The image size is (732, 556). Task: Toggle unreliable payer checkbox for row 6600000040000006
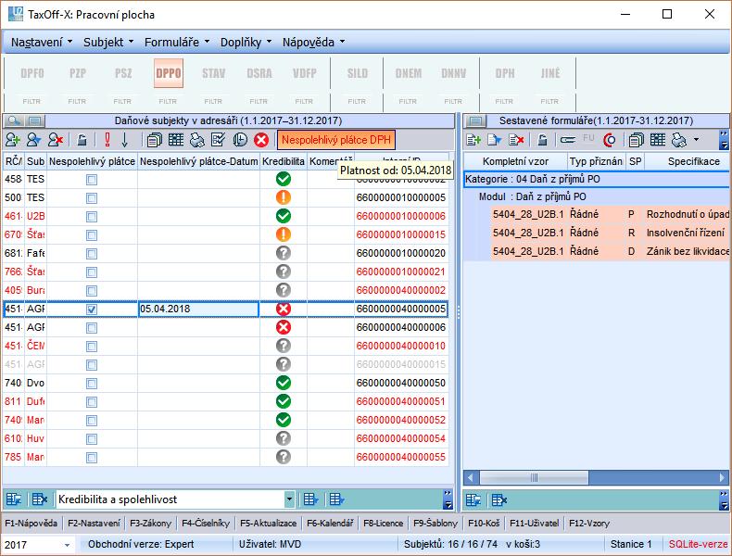click(x=92, y=328)
